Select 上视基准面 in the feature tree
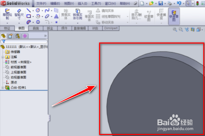This screenshot has height=136, width=205. pos(16,72)
